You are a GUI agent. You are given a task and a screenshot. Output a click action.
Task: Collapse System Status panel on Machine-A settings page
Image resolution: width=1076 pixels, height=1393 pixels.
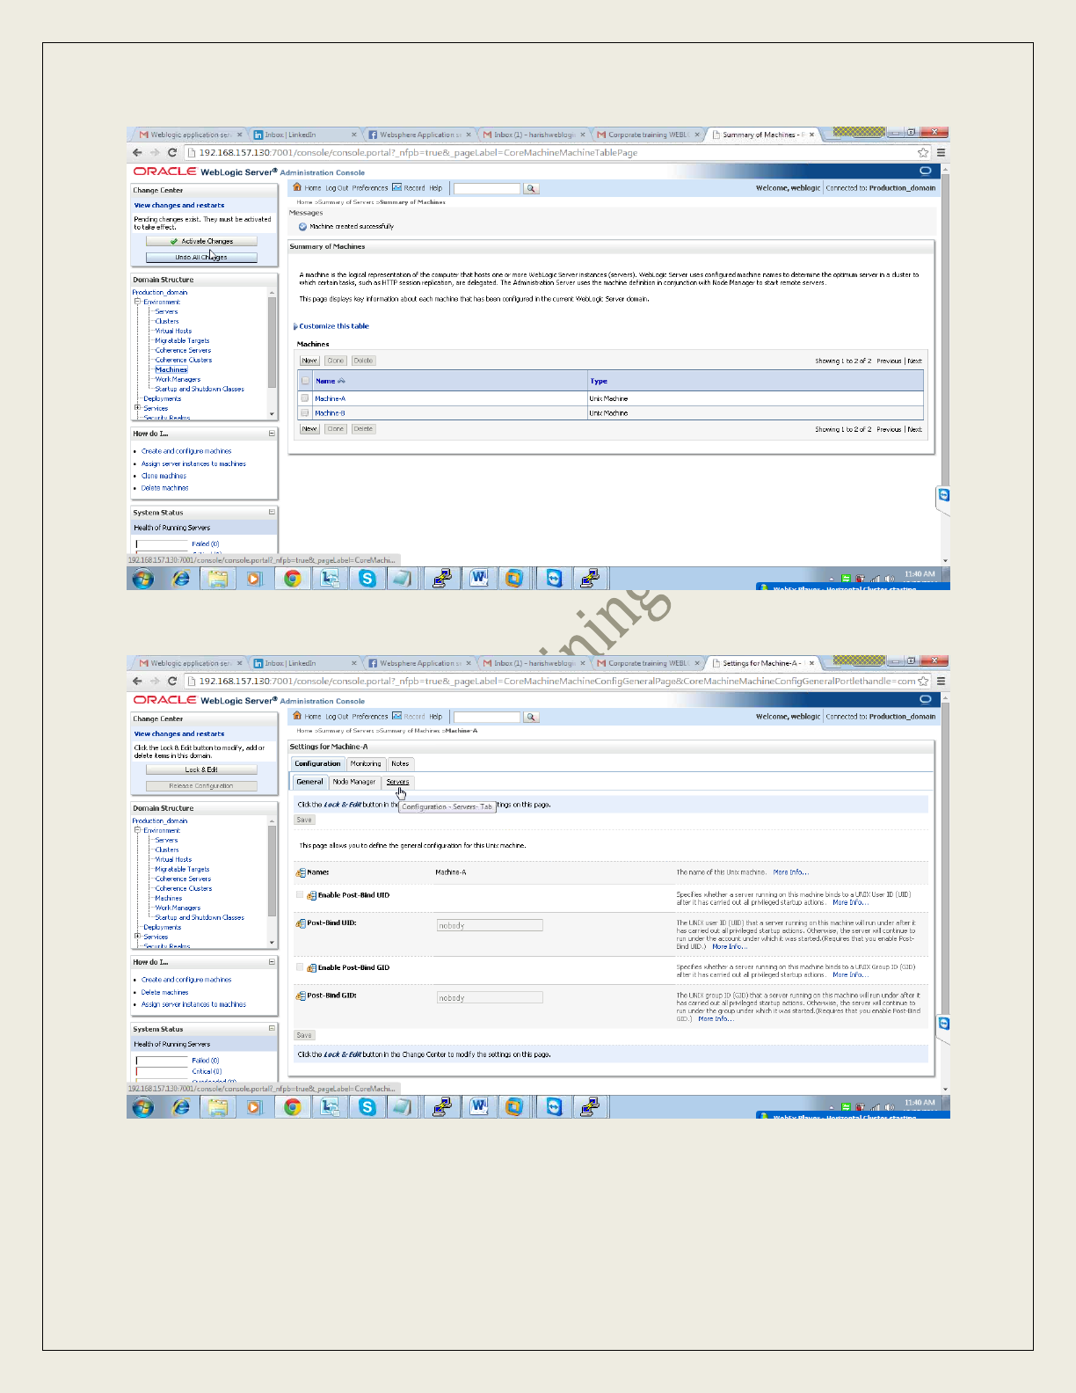tap(272, 1028)
